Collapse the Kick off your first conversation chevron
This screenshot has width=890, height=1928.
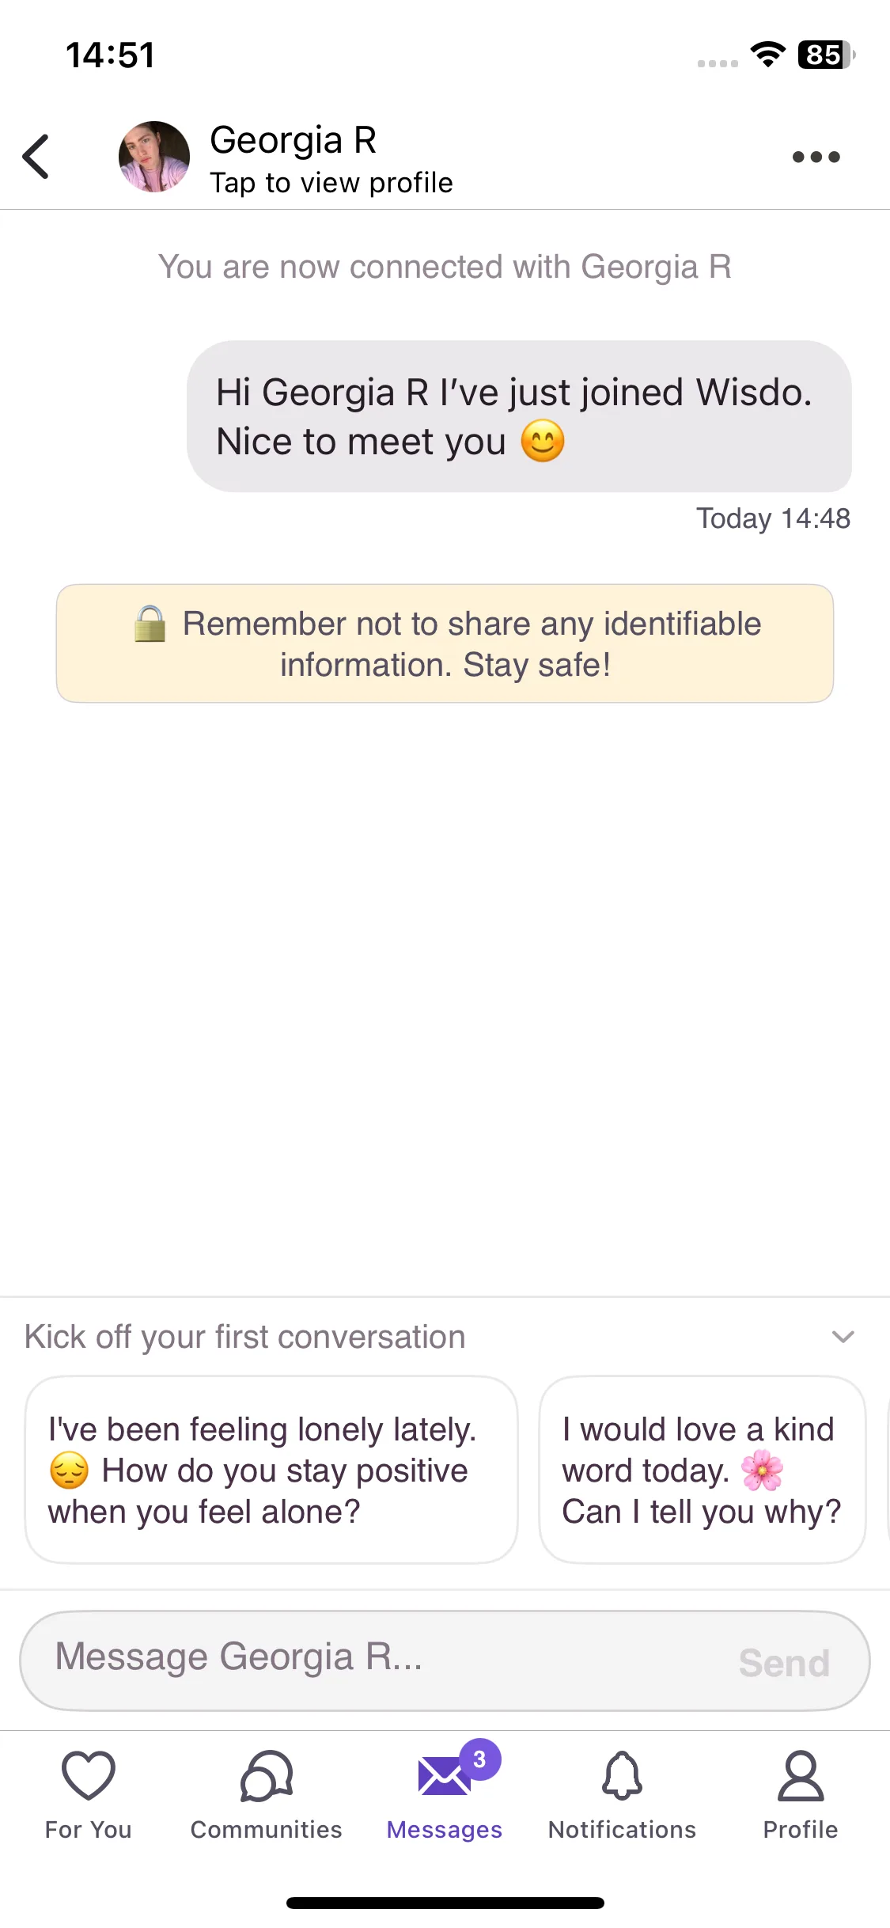[x=843, y=1337]
